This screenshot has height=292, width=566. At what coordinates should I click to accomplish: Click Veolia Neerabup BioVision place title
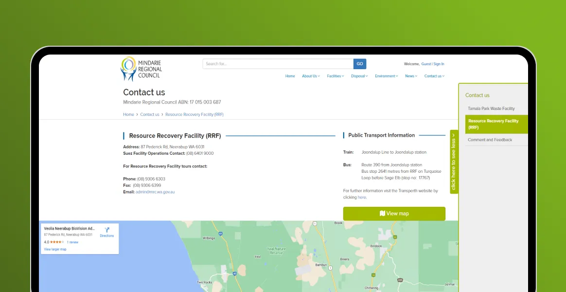pos(70,228)
